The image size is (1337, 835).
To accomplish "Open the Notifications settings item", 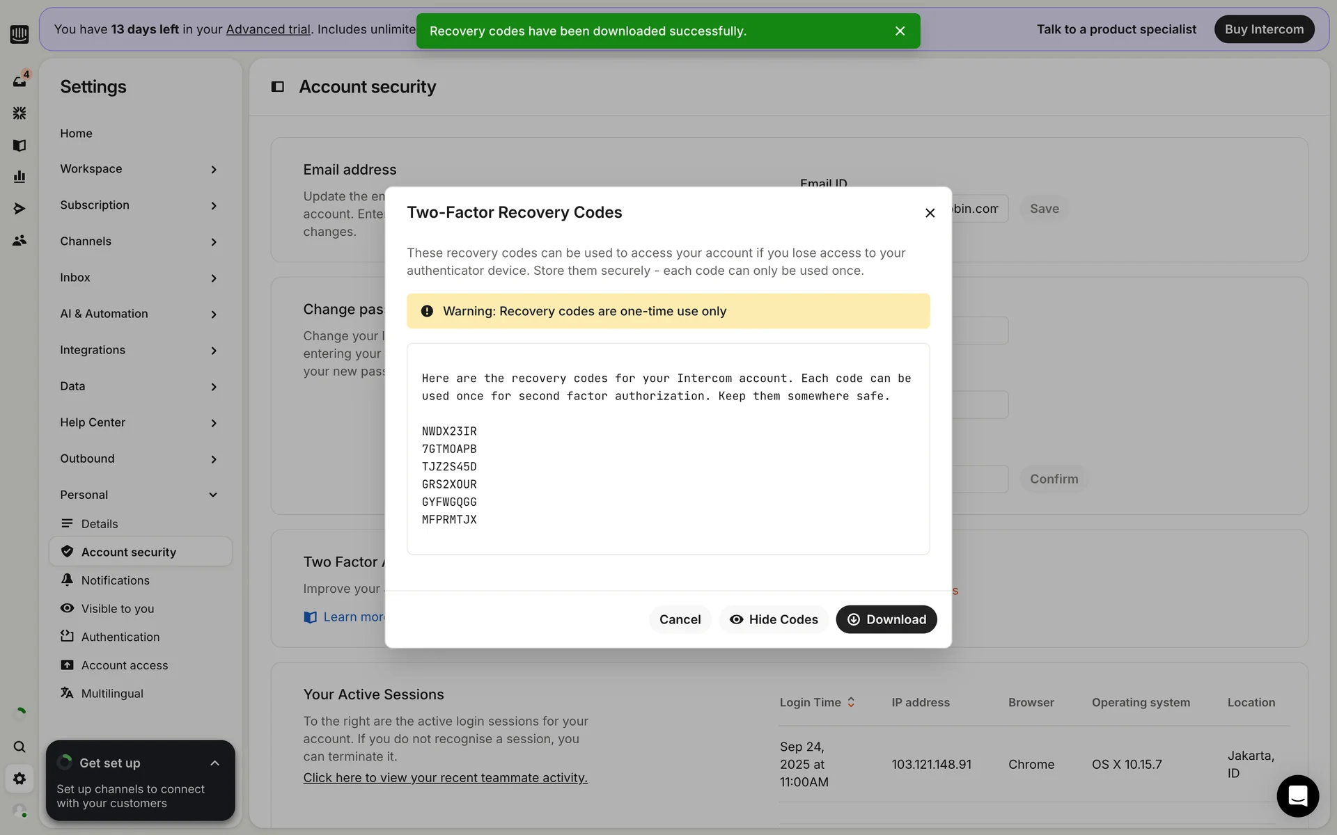I will pyautogui.click(x=115, y=580).
